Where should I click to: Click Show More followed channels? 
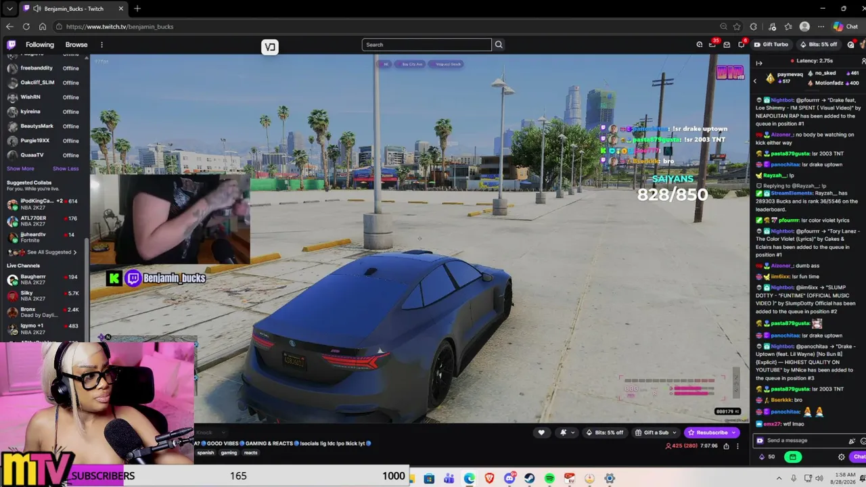(x=20, y=168)
